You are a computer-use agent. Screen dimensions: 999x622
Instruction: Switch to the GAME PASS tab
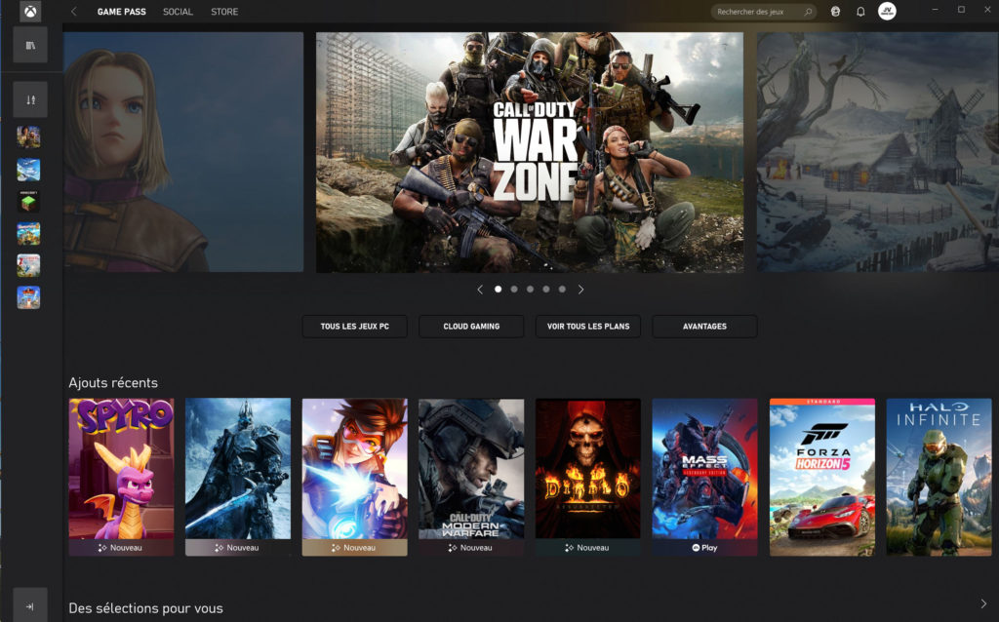click(122, 12)
